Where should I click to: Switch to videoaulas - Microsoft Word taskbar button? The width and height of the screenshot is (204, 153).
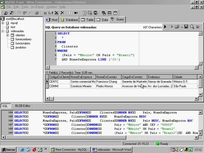pos(112,149)
